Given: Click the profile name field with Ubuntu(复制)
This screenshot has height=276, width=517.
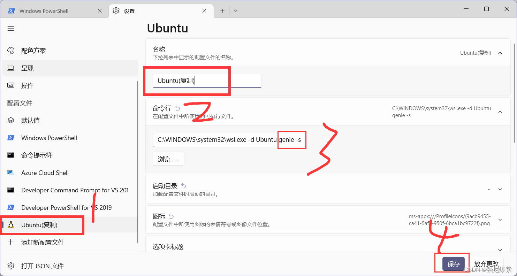Looking at the screenshot, I should [x=207, y=81].
